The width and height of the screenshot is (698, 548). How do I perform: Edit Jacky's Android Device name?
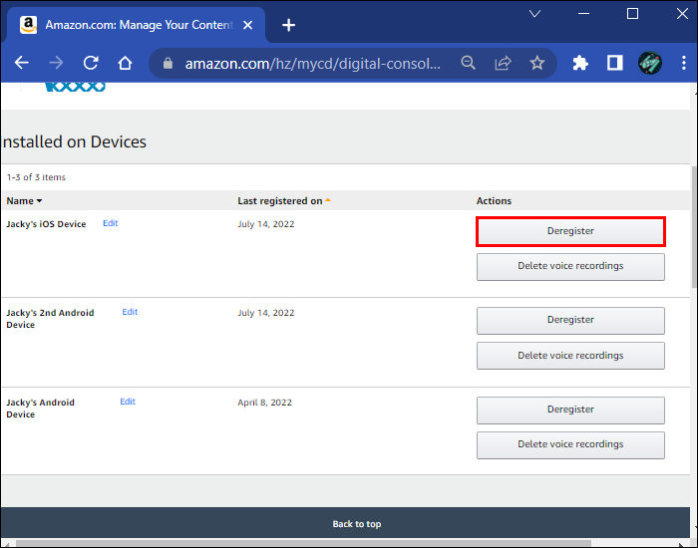(128, 402)
